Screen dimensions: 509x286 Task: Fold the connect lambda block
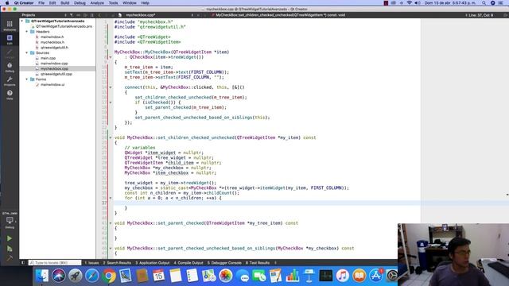click(111, 87)
